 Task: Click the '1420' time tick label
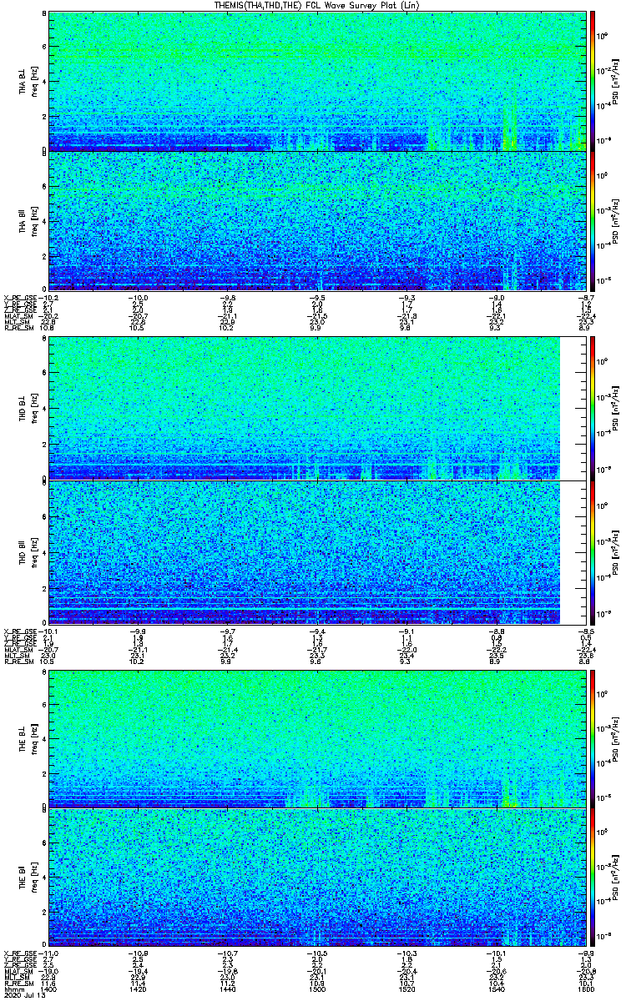[x=139, y=989]
